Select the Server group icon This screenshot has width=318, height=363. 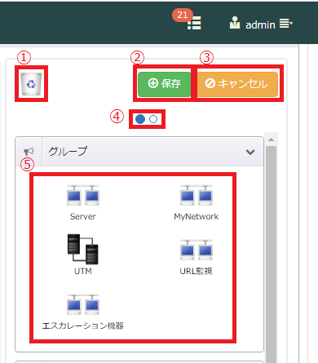click(83, 195)
